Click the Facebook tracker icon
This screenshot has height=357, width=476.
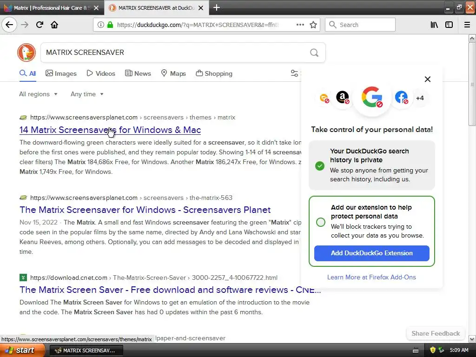click(x=401, y=98)
